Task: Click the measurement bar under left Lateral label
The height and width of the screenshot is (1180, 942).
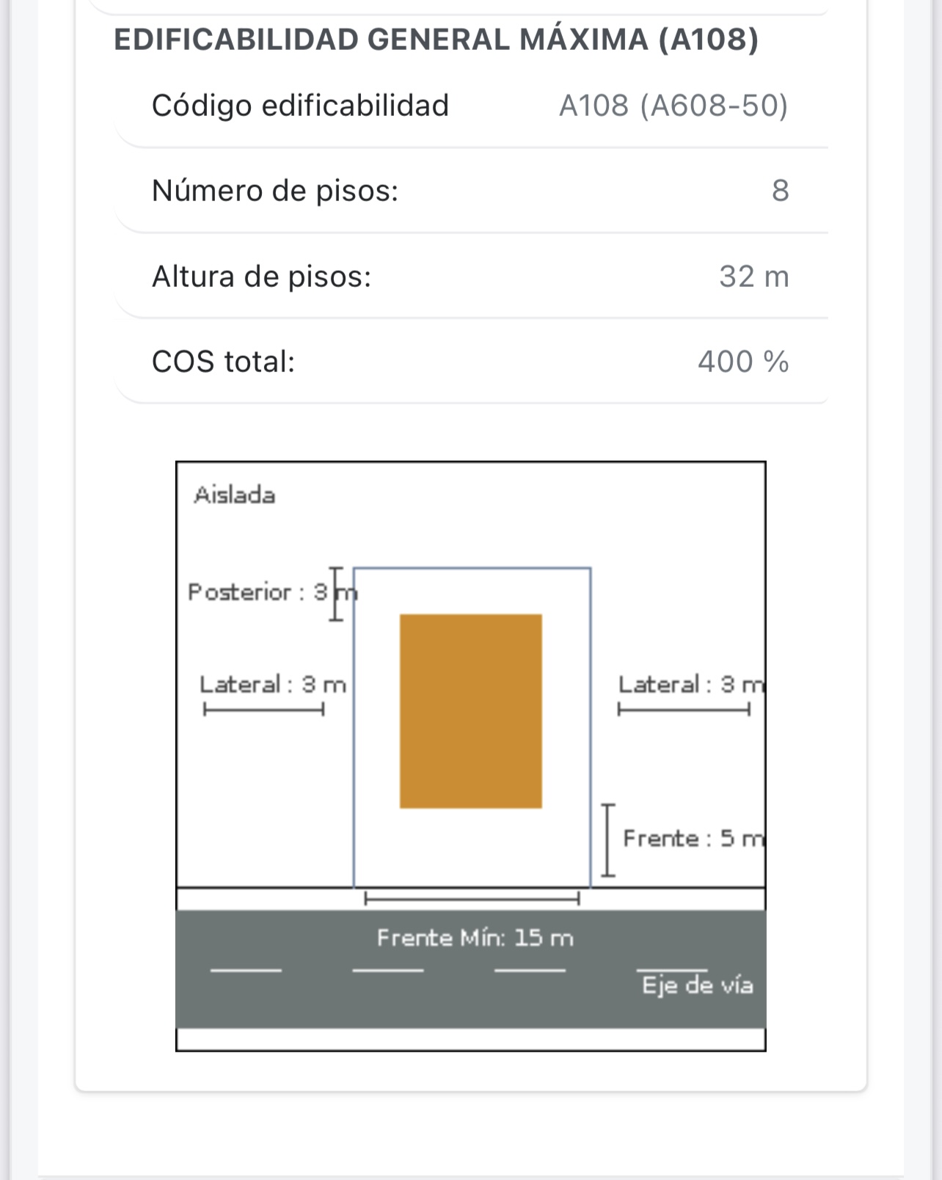Action: click(263, 710)
